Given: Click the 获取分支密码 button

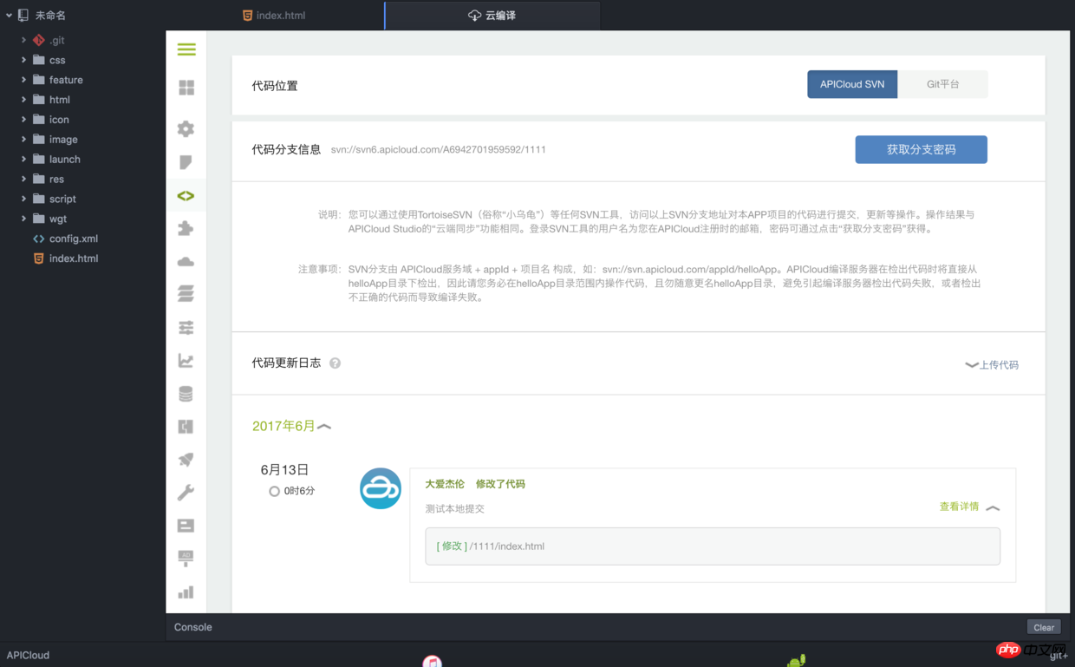Looking at the screenshot, I should 921,149.
